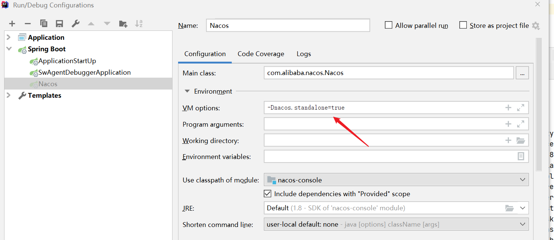Open Edit Templates wrench icon

point(75,24)
